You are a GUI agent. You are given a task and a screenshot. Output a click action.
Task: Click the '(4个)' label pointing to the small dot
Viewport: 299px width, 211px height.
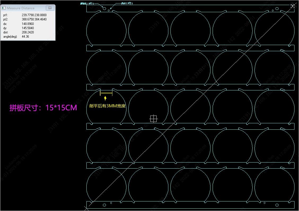click(127, 3)
